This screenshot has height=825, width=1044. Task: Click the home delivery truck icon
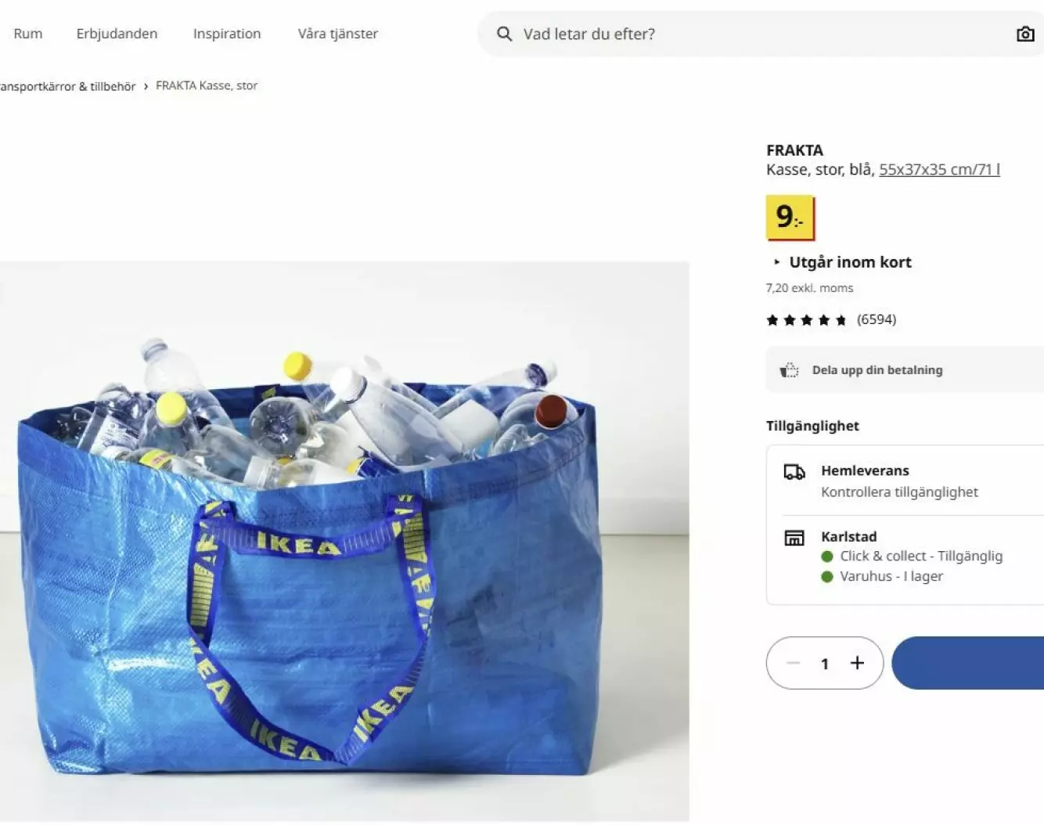(x=794, y=471)
